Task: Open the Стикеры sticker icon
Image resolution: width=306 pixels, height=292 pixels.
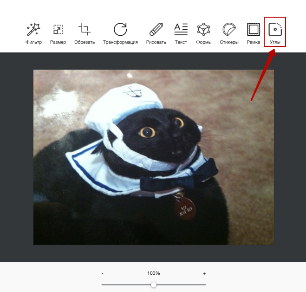Action: [229, 30]
